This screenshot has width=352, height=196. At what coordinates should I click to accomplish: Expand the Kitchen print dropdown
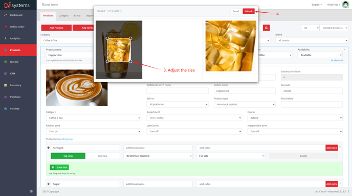pos(94,132)
